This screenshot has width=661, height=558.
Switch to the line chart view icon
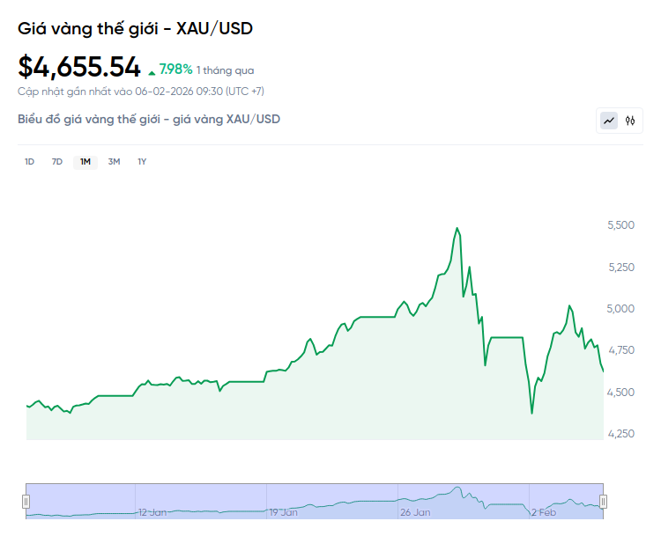pyautogui.click(x=609, y=121)
